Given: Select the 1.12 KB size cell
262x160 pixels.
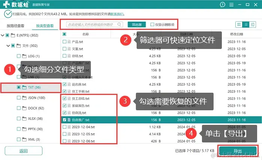Looking at the screenshot, I should 155,127.
